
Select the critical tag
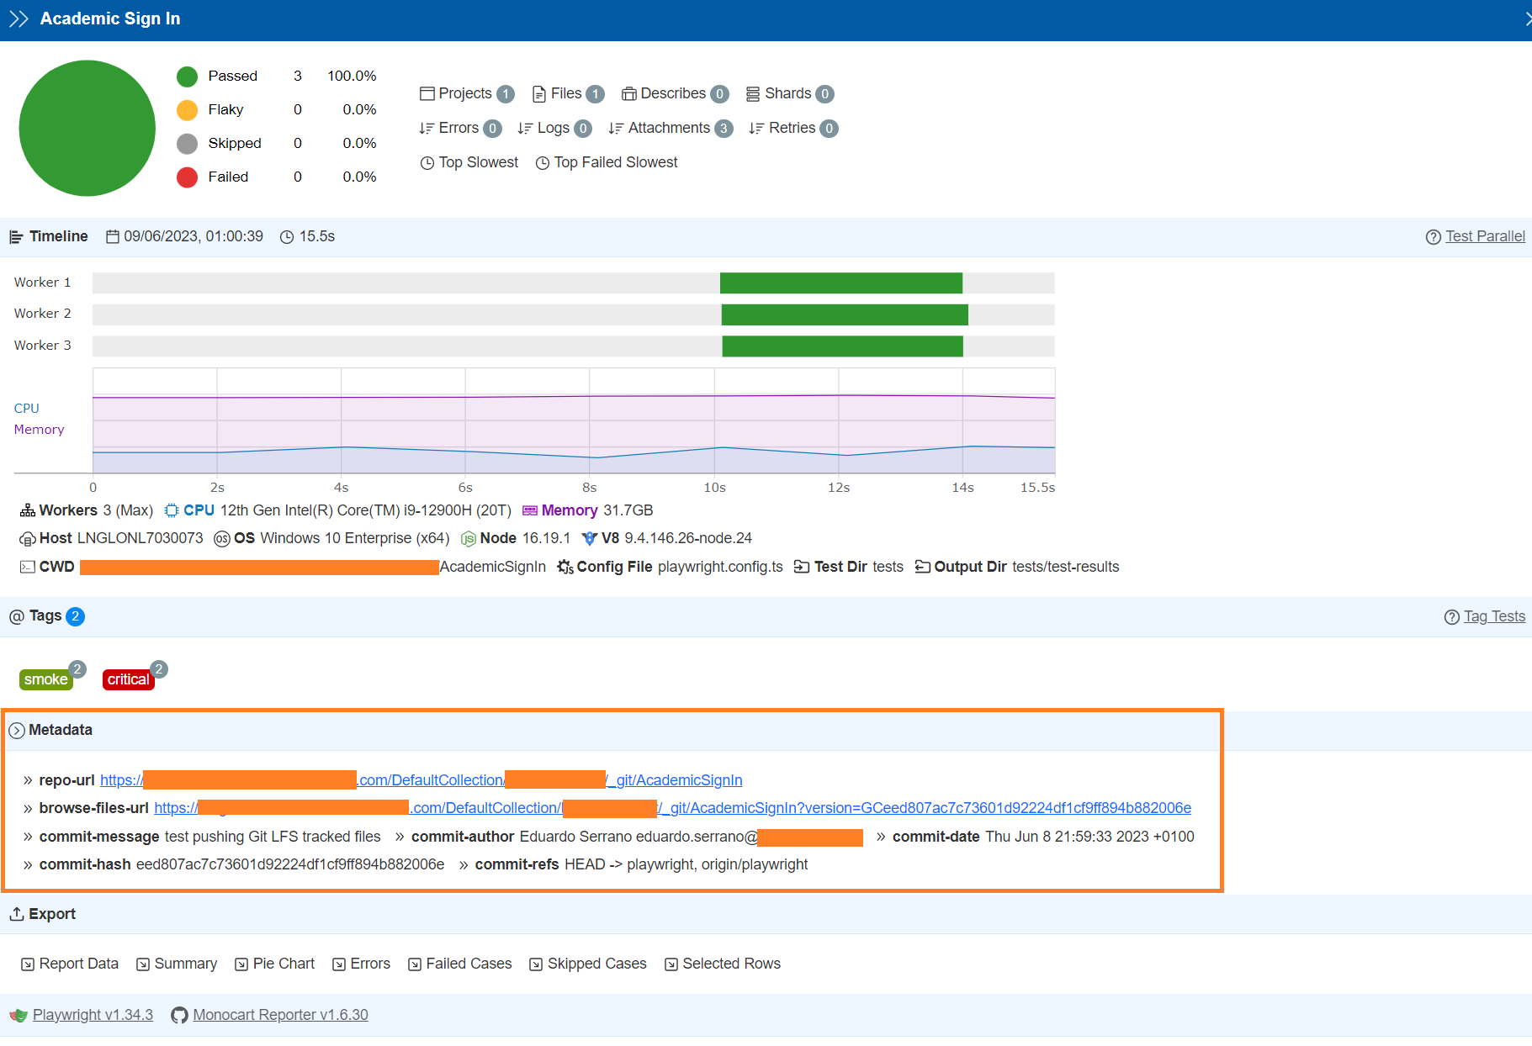click(128, 679)
